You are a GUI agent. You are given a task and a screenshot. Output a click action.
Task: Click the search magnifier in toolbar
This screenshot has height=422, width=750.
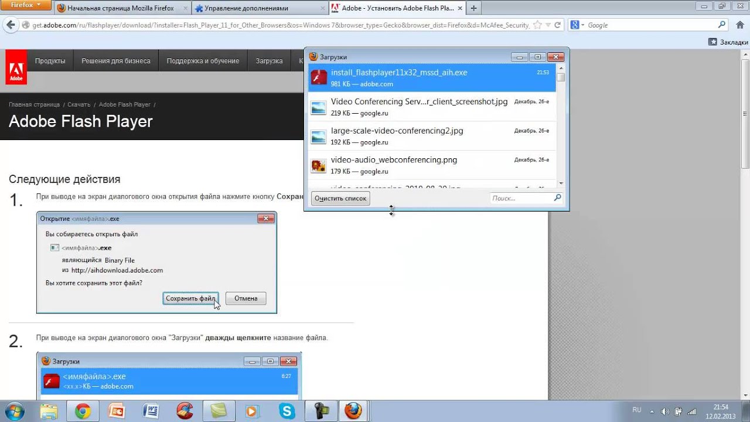point(722,25)
